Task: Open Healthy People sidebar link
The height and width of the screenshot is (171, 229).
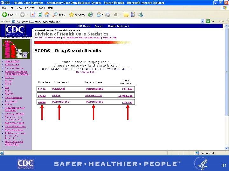Action: tap(14, 114)
